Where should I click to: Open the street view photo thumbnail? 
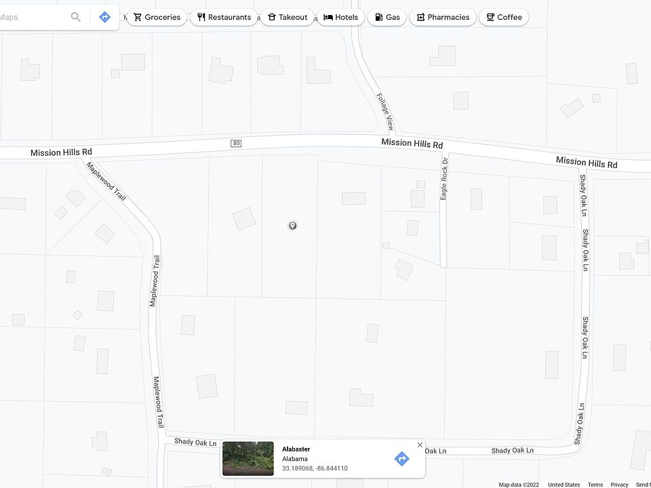point(248,459)
